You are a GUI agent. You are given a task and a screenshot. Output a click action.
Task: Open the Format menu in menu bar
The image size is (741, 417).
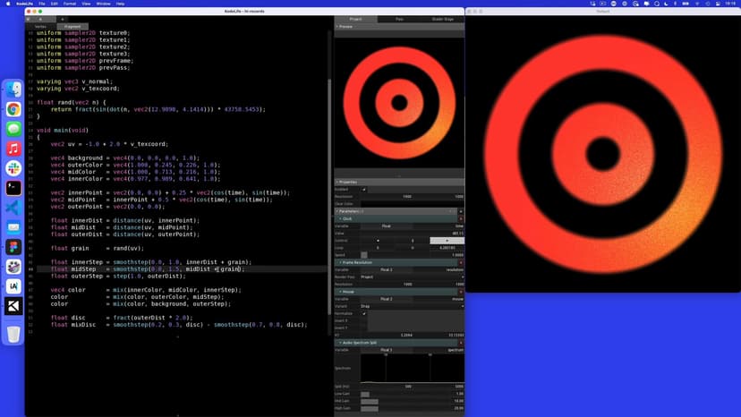tap(69, 4)
